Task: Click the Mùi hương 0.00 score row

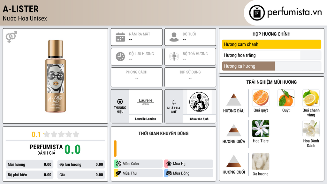Action: pyautogui.click(x=30, y=165)
